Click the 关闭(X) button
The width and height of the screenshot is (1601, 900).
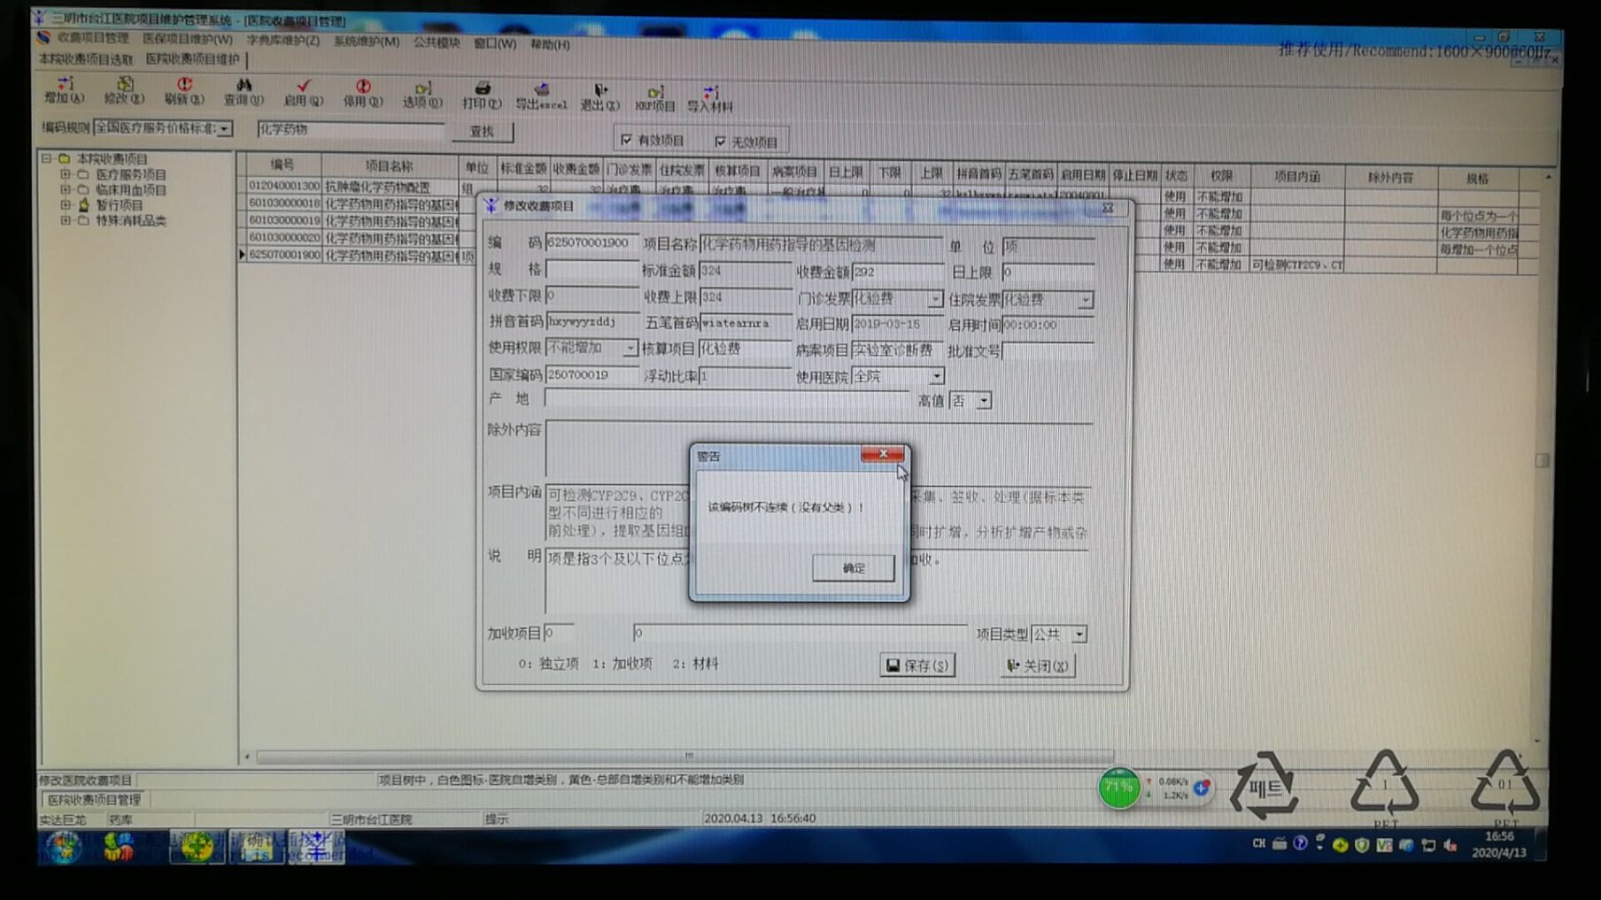[1038, 665]
